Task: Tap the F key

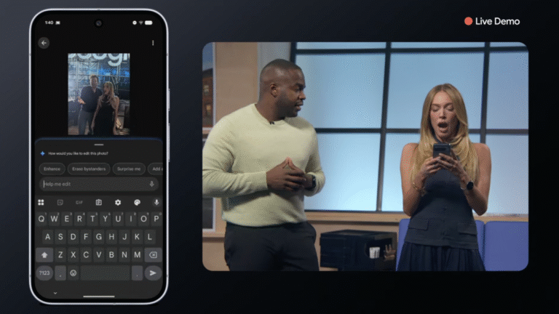Action: [x=86, y=237]
